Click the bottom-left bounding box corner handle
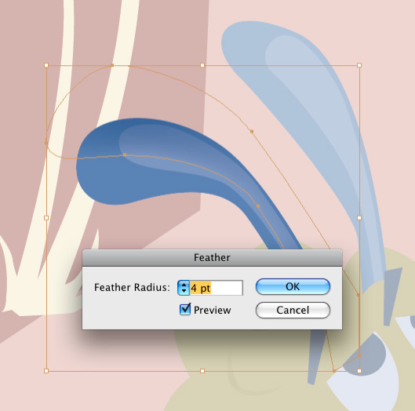The height and width of the screenshot is (411, 415). pyautogui.click(x=46, y=371)
